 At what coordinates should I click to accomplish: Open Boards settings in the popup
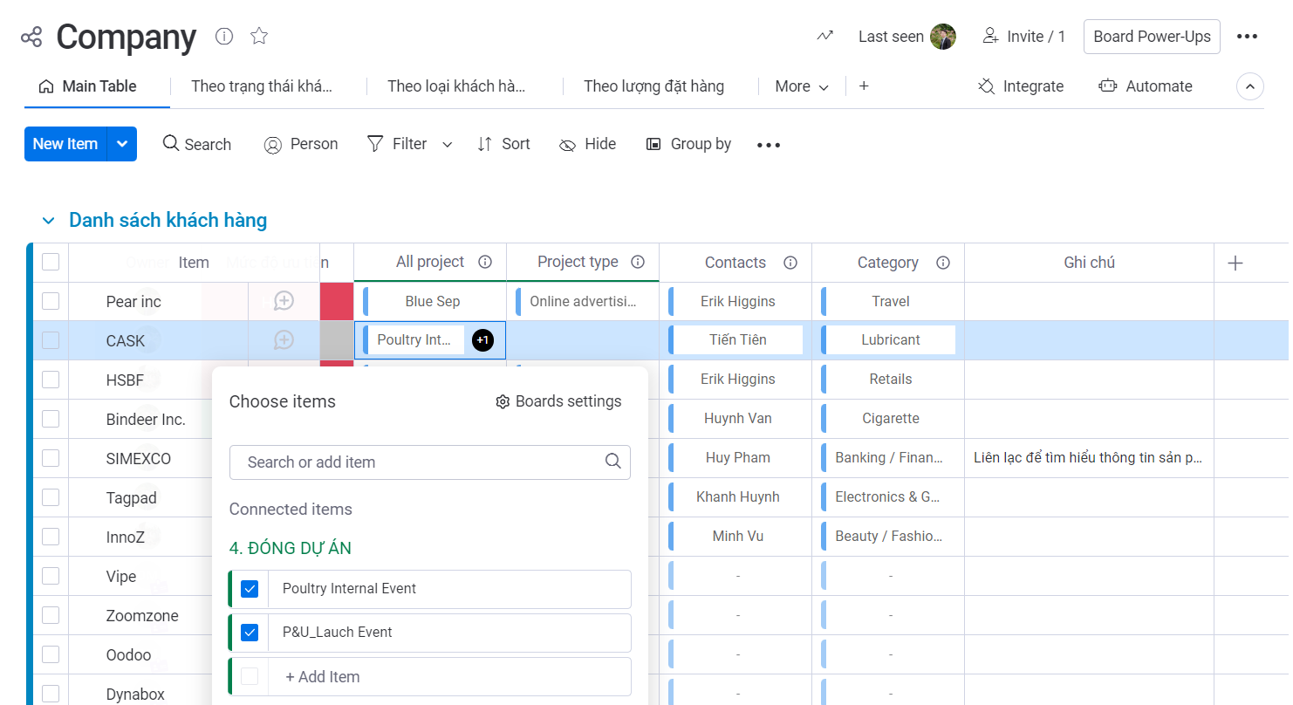click(x=558, y=401)
